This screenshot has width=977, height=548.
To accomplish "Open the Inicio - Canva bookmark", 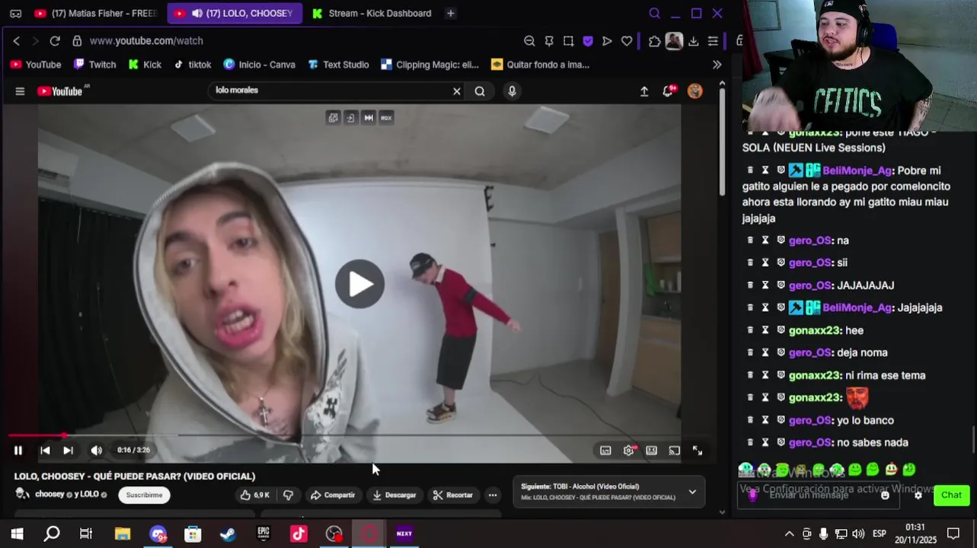I will (x=259, y=65).
